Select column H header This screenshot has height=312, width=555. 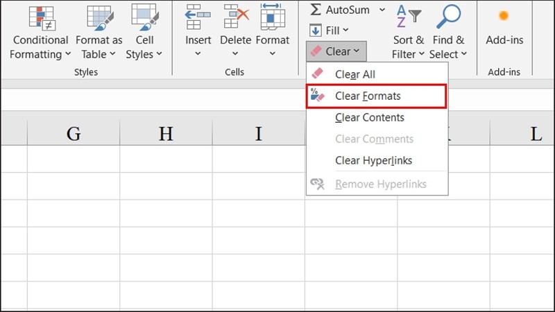(166, 133)
